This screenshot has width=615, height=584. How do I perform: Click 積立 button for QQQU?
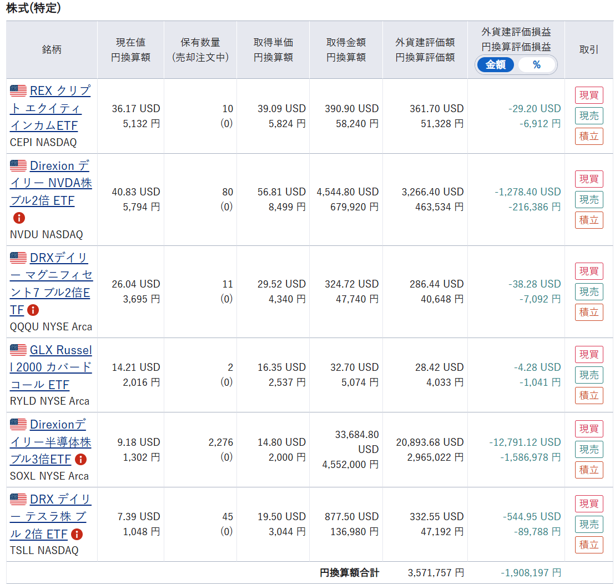589,312
